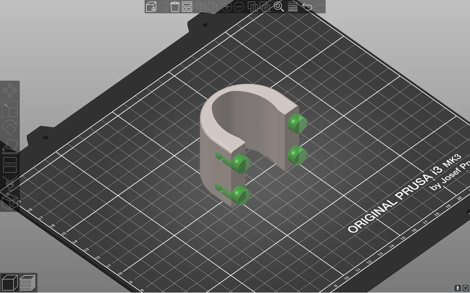This screenshot has height=293, width=470.
Task: Select the Scale gizmo tool
Action: tap(10, 109)
